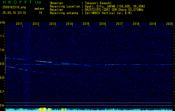Click the bright meteor echo trace near 2312

click(43, 61)
